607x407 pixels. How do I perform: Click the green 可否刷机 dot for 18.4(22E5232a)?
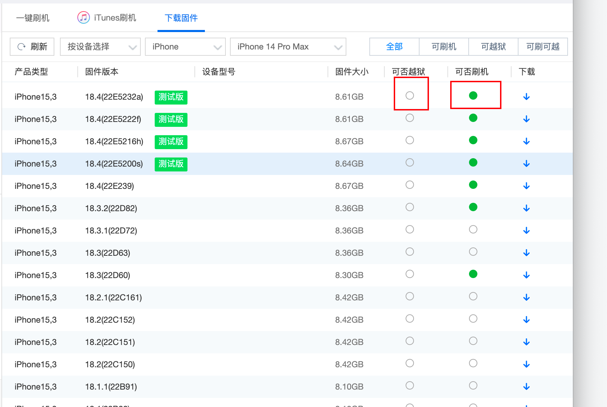pos(473,95)
